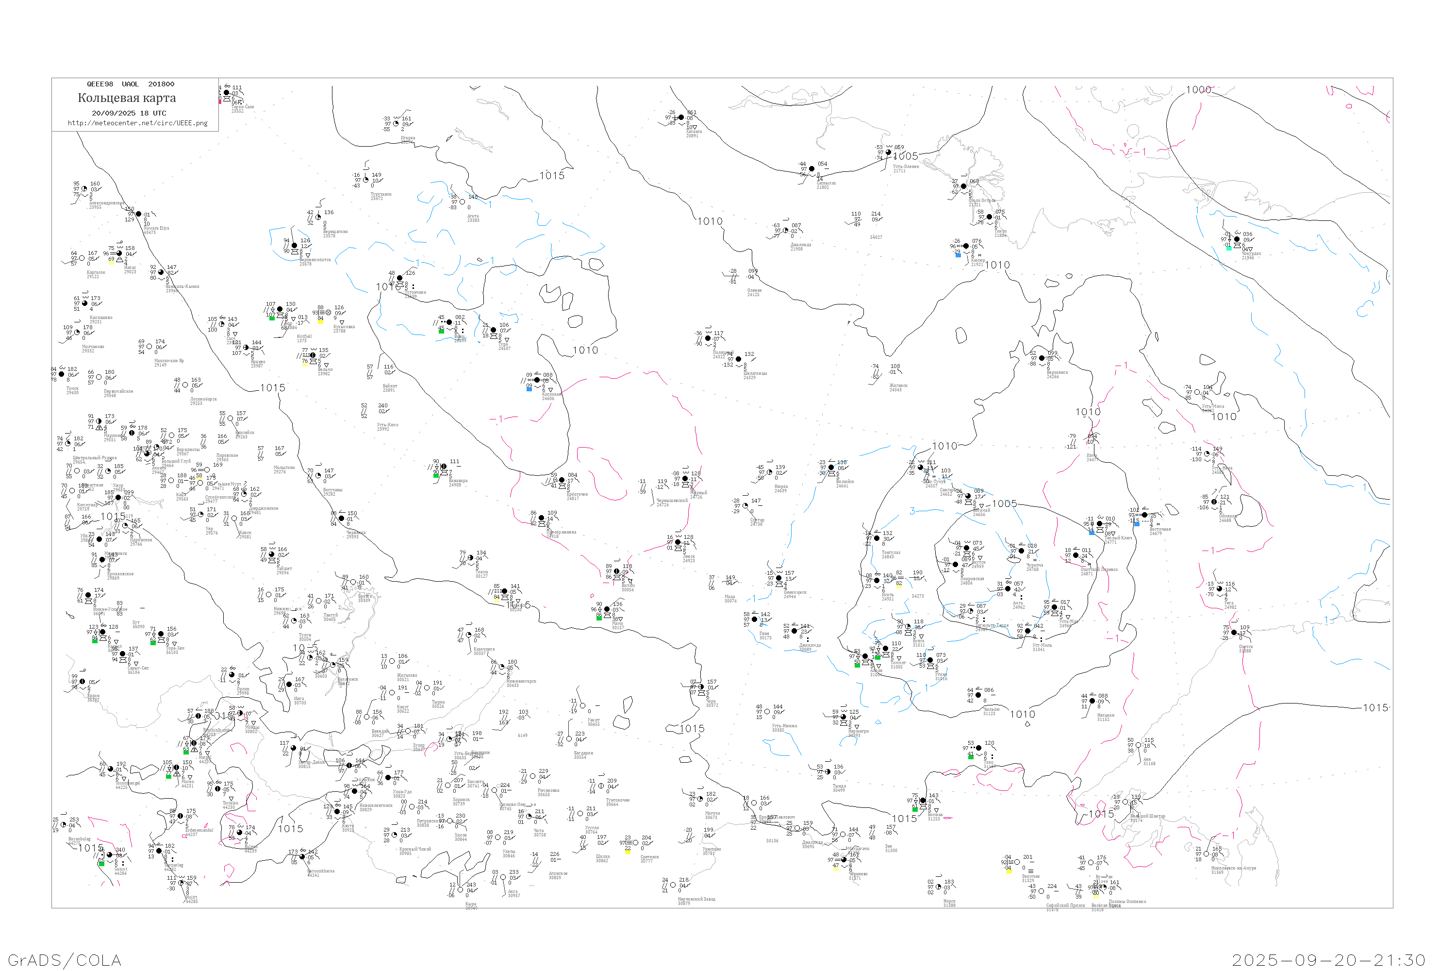The image size is (1456, 971).
Task: Click the Вилюйск filled station circle
Action: [831, 468]
